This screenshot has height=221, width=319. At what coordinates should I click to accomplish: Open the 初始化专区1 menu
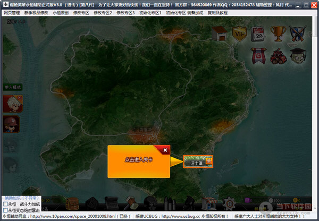(x=150, y=13)
